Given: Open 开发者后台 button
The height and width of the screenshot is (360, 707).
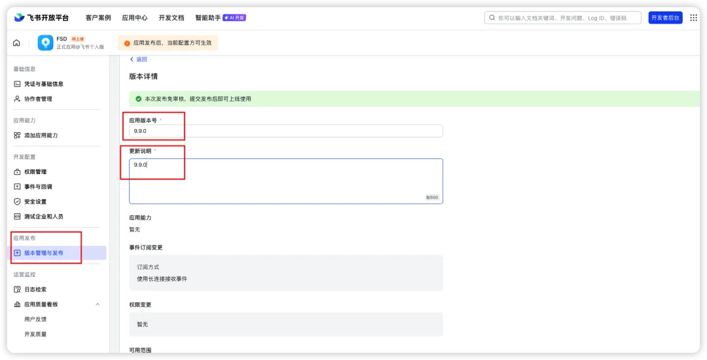Looking at the screenshot, I should coord(666,18).
